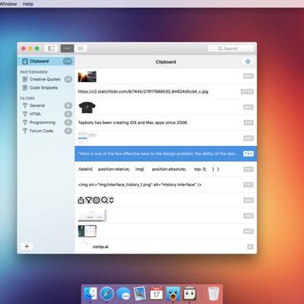
Task: Select the '.fadein{ position:relative' clipping
Action: point(166,169)
